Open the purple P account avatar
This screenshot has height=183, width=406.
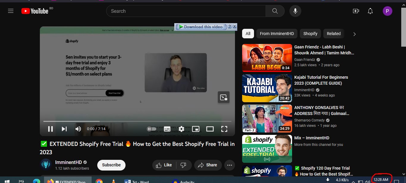(387, 11)
